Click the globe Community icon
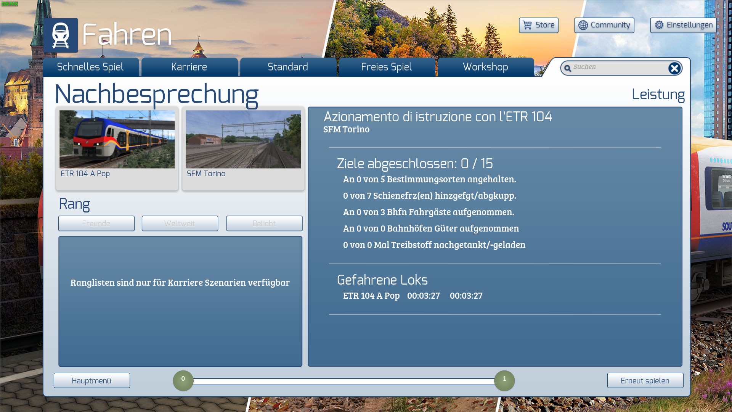Image resolution: width=732 pixels, height=412 pixels. (583, 25)
